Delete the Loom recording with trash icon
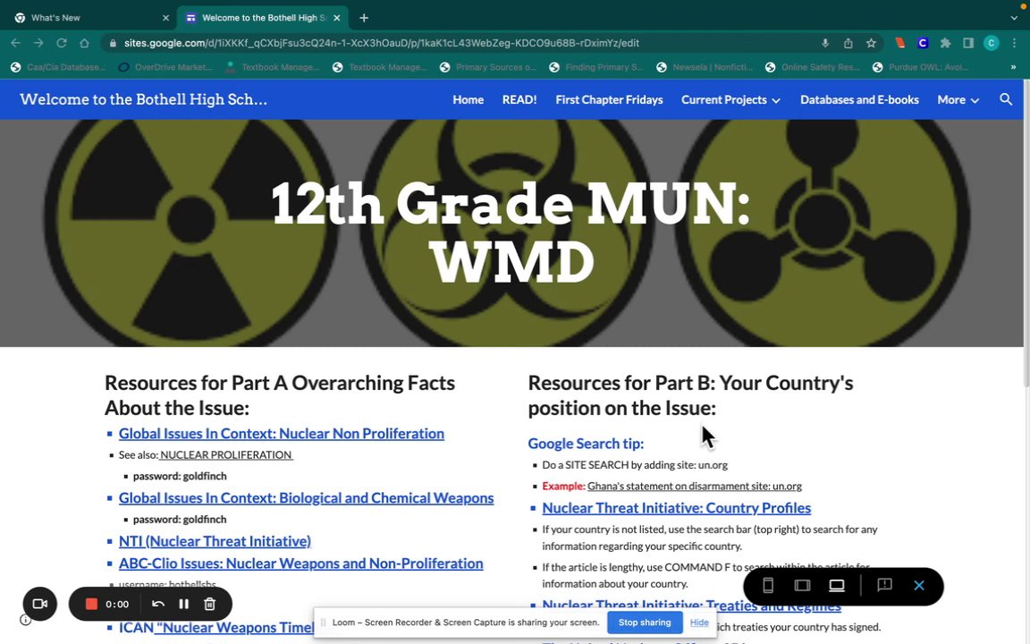 pos(209,603)
